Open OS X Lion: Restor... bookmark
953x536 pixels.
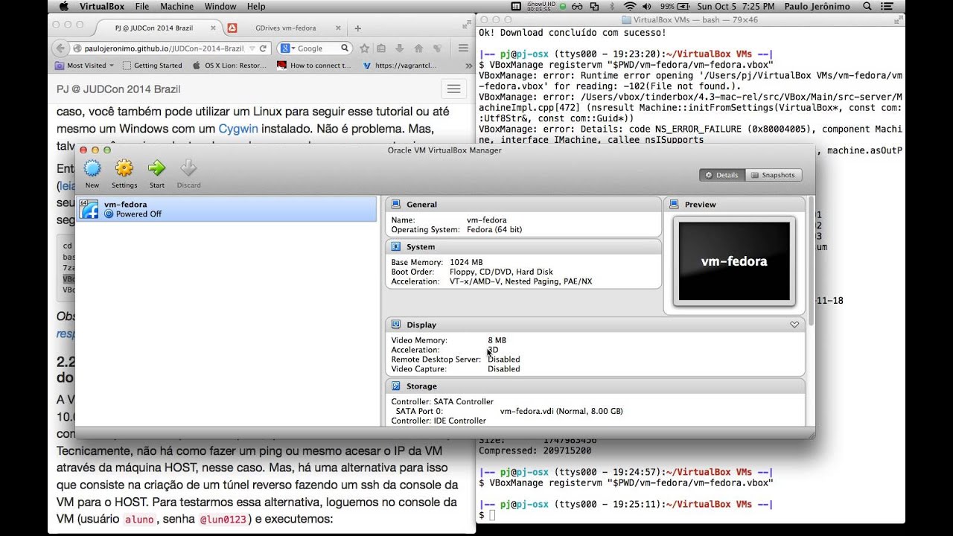pyautogui.click(x=230, y=66)
